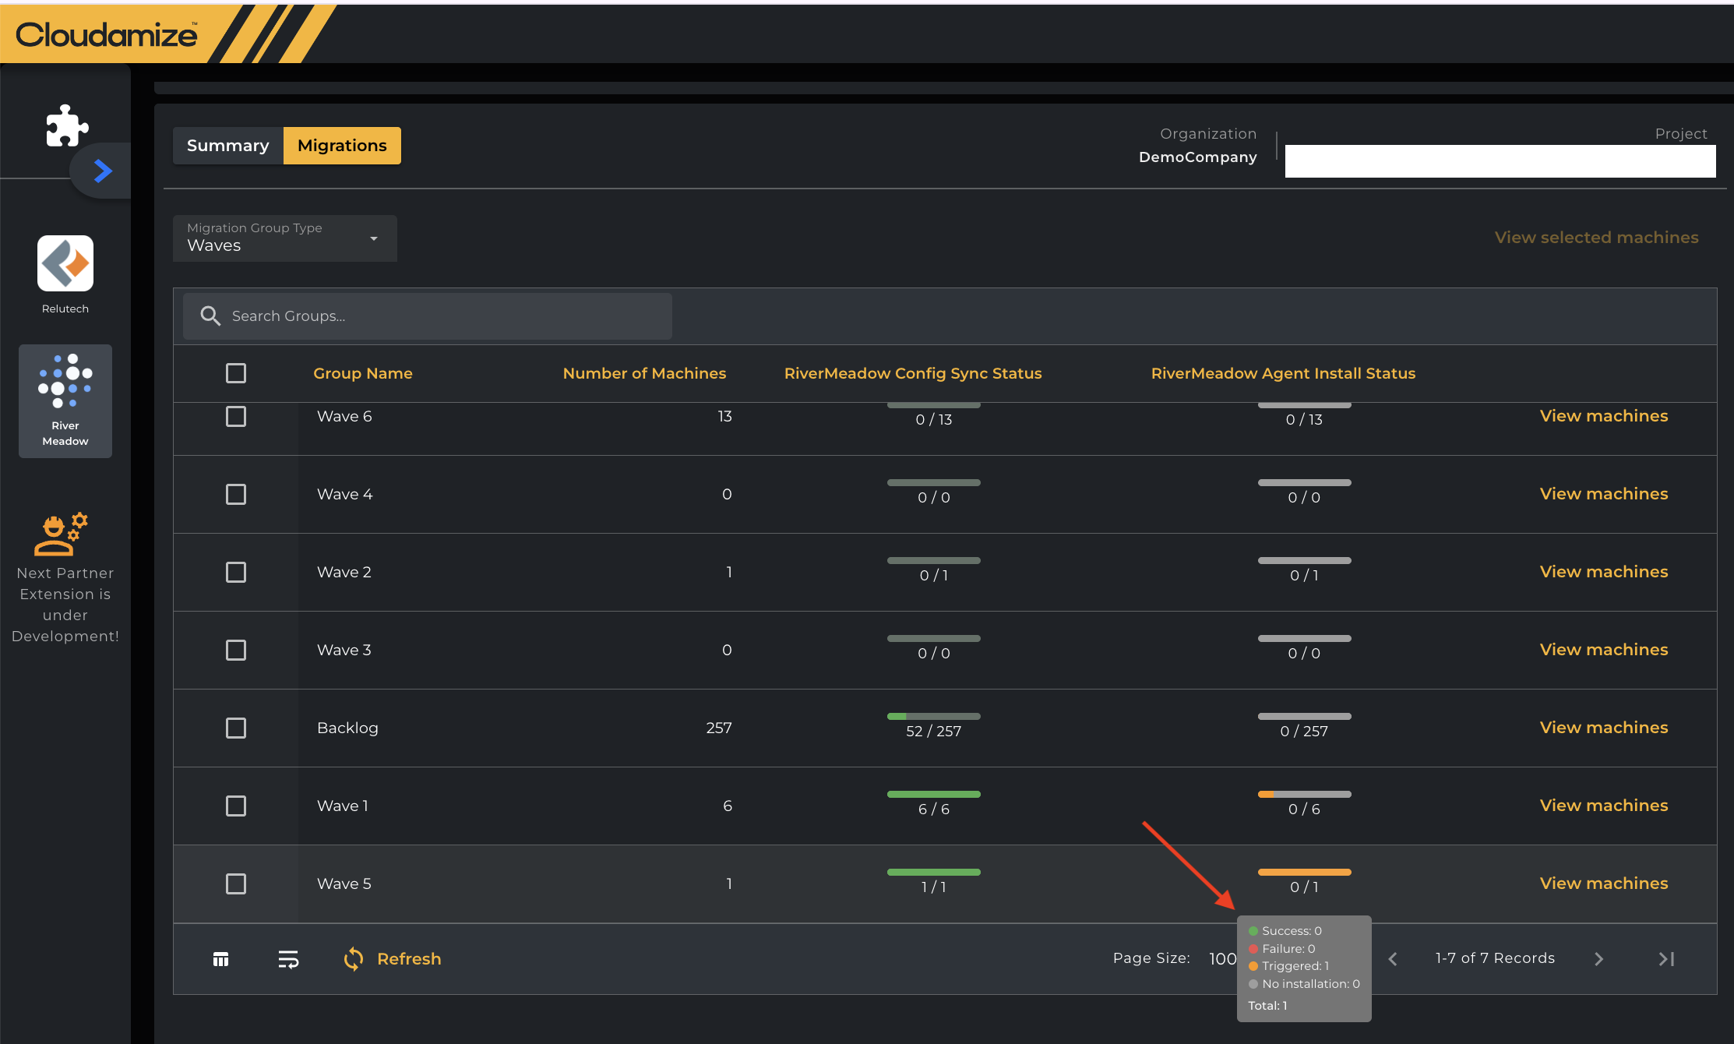This screenshot has width=1734, height=1044.
Task: Switch to the Summary tab
Action: (x=228, y=146)
